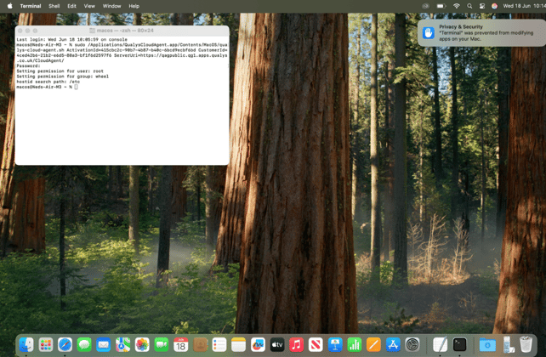Open Spotlight search in menu bar
Screen dimensions: 546x357
tap(469, 6)
